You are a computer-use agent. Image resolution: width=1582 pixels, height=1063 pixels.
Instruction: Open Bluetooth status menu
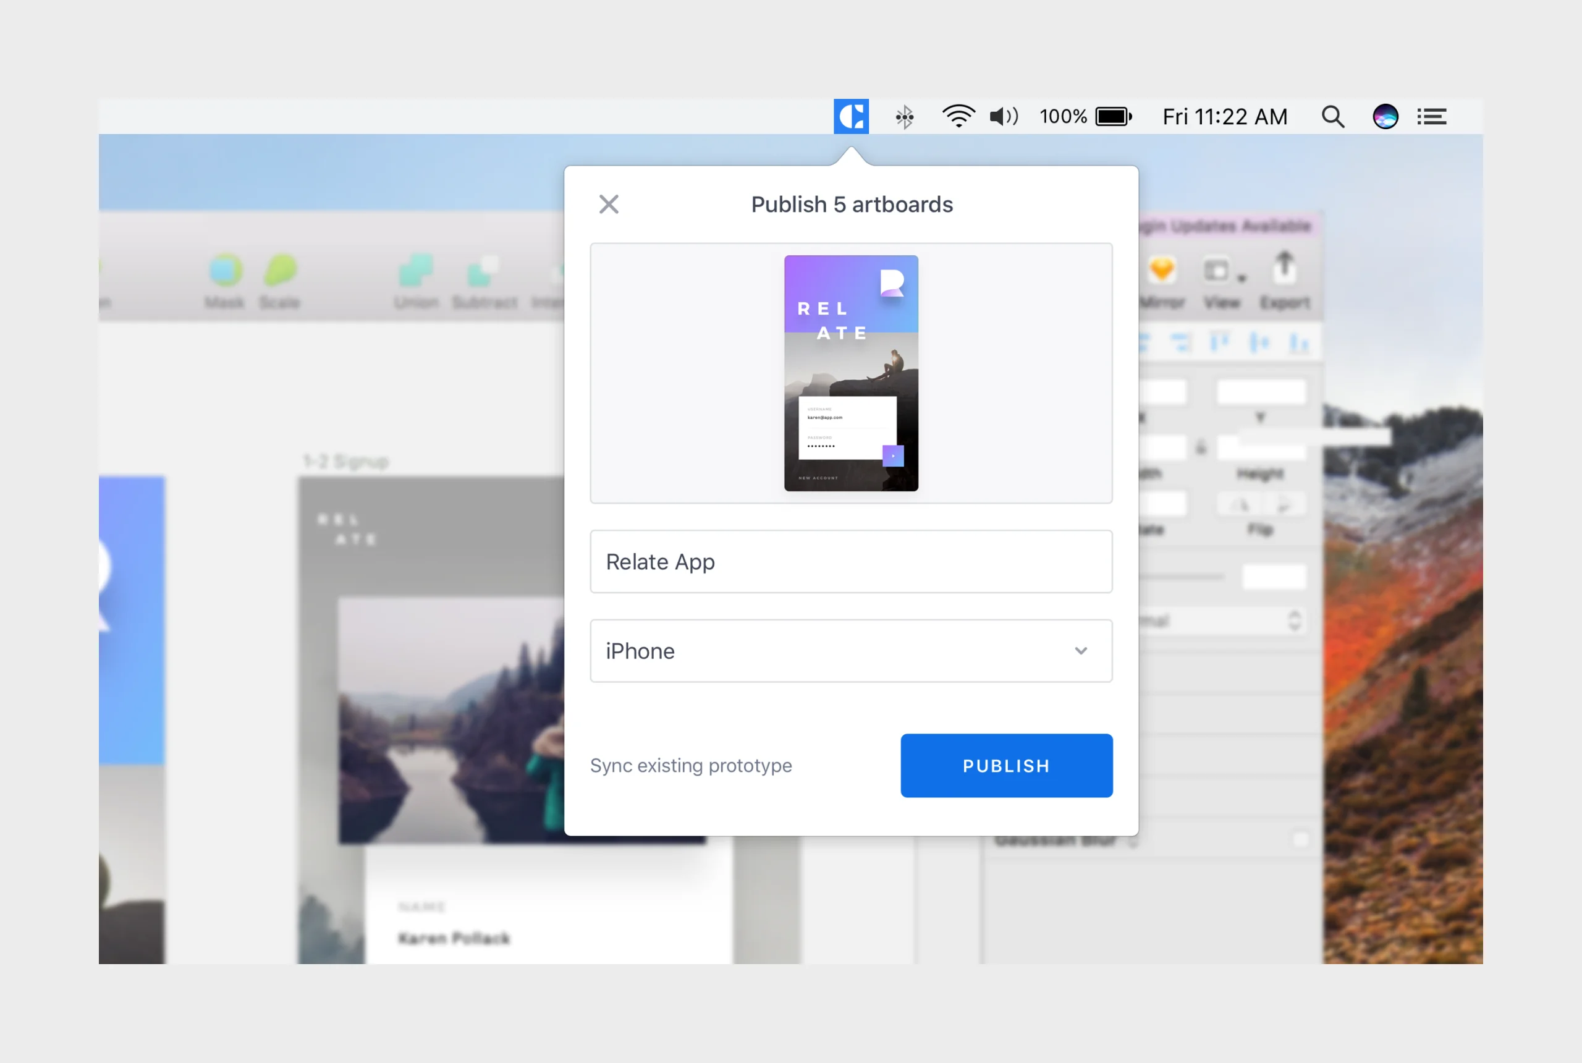click(x=904, y=117)
